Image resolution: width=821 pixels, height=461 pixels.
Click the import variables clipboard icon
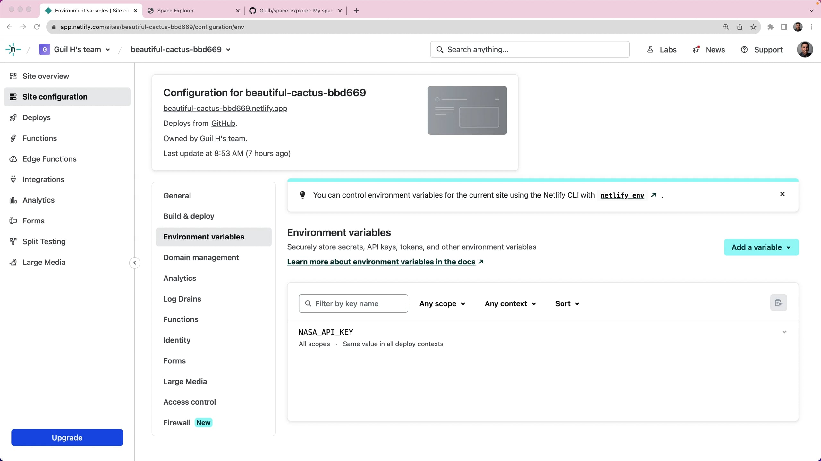point(778,303)
